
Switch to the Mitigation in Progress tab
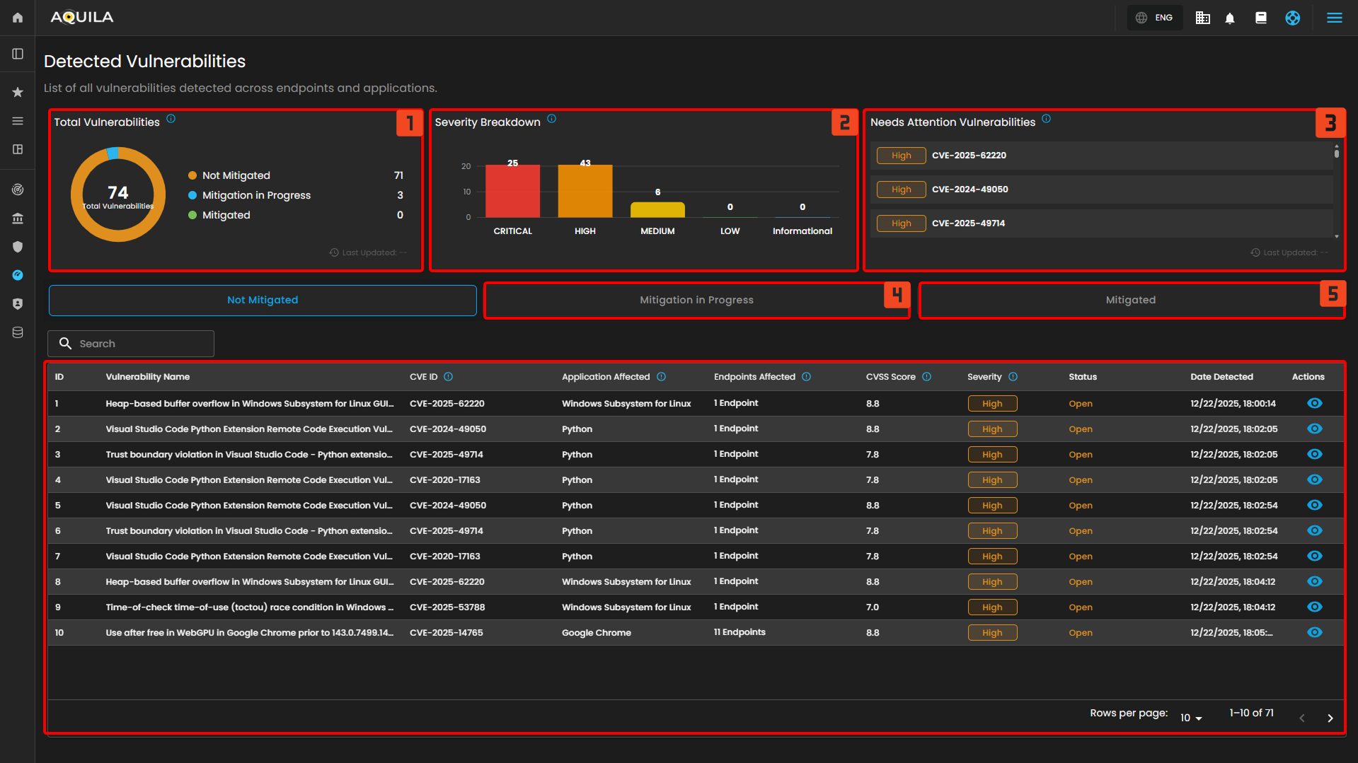coord(696,300)
